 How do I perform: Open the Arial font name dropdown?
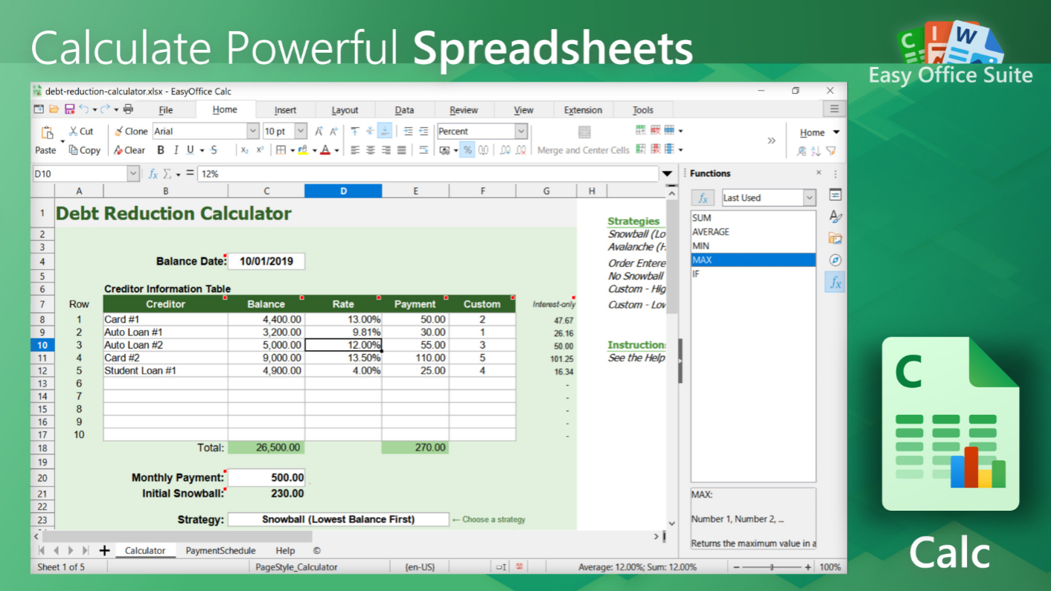click(252, 131)
